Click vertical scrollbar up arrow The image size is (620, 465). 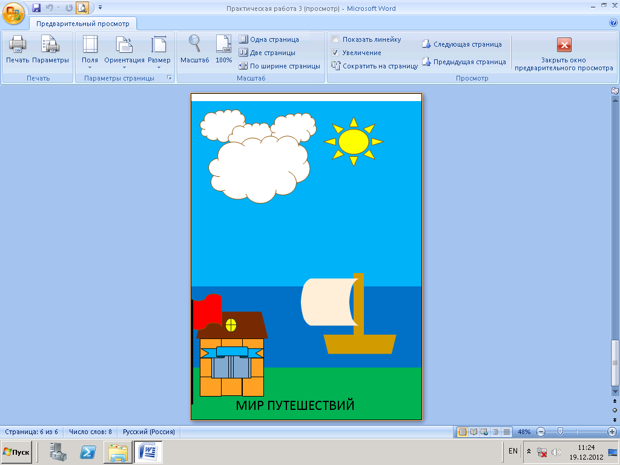(x=615, y=101)
